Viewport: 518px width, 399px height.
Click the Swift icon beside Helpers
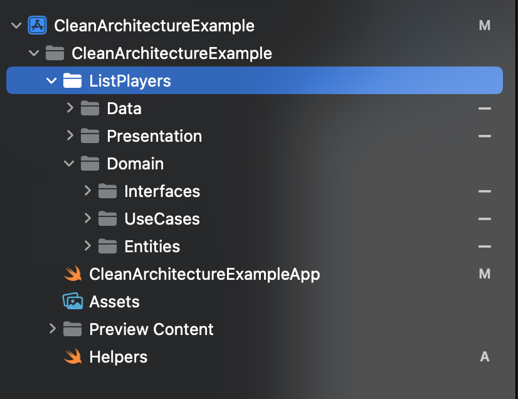tap(73, 356)
